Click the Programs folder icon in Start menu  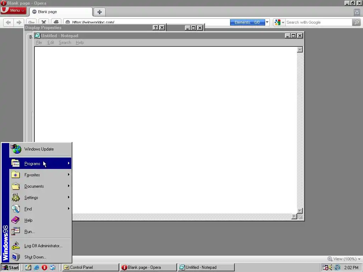point(16,164)
